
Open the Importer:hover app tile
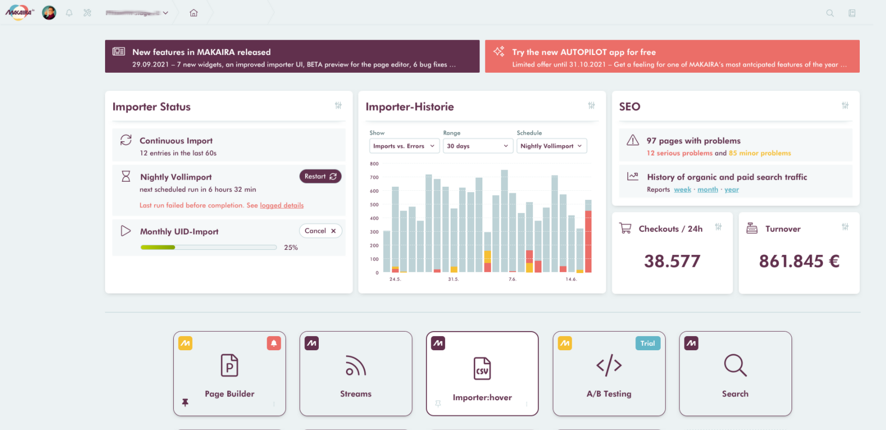point(482,373)
